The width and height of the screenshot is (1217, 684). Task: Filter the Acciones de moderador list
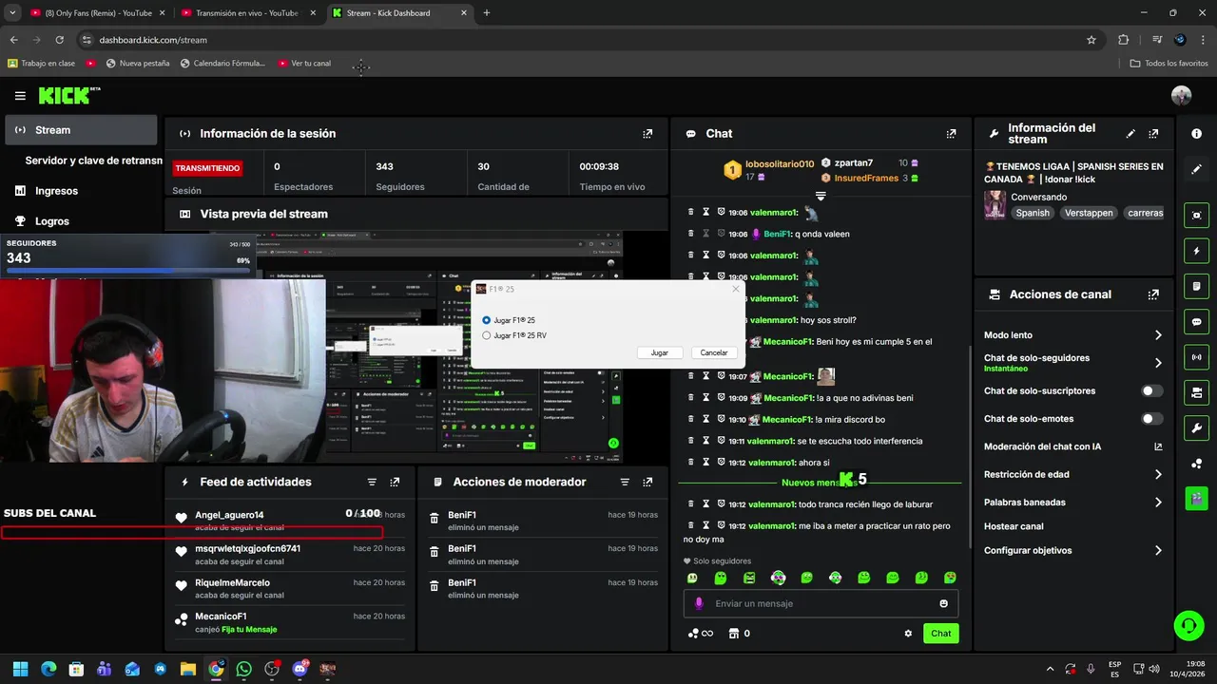[625, 483]
